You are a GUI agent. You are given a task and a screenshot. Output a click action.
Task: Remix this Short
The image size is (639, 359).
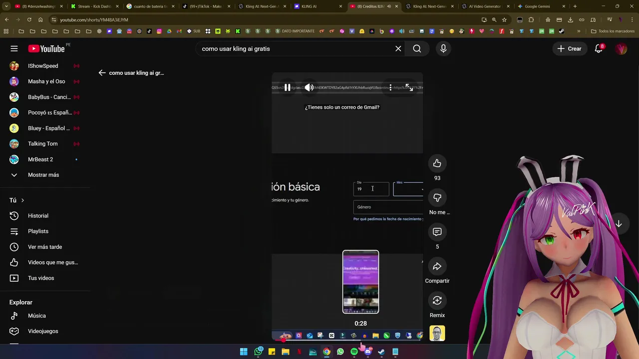click(x=437, y=300)
